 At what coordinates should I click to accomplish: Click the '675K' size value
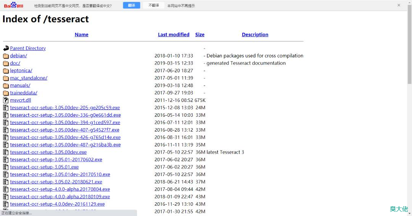coord(200,100)
